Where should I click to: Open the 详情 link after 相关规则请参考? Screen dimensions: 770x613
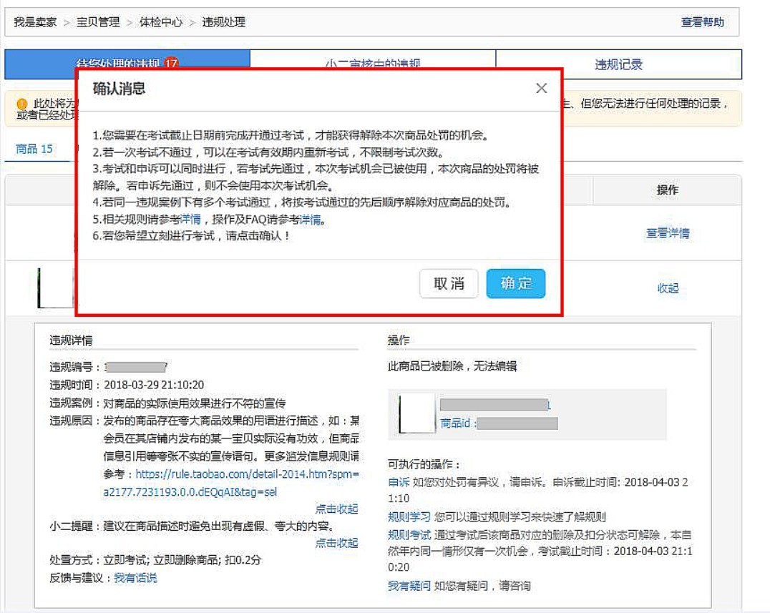pyautogui.click(x=190, y=220)
